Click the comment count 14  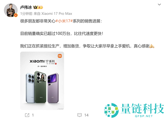coord(86,115)
